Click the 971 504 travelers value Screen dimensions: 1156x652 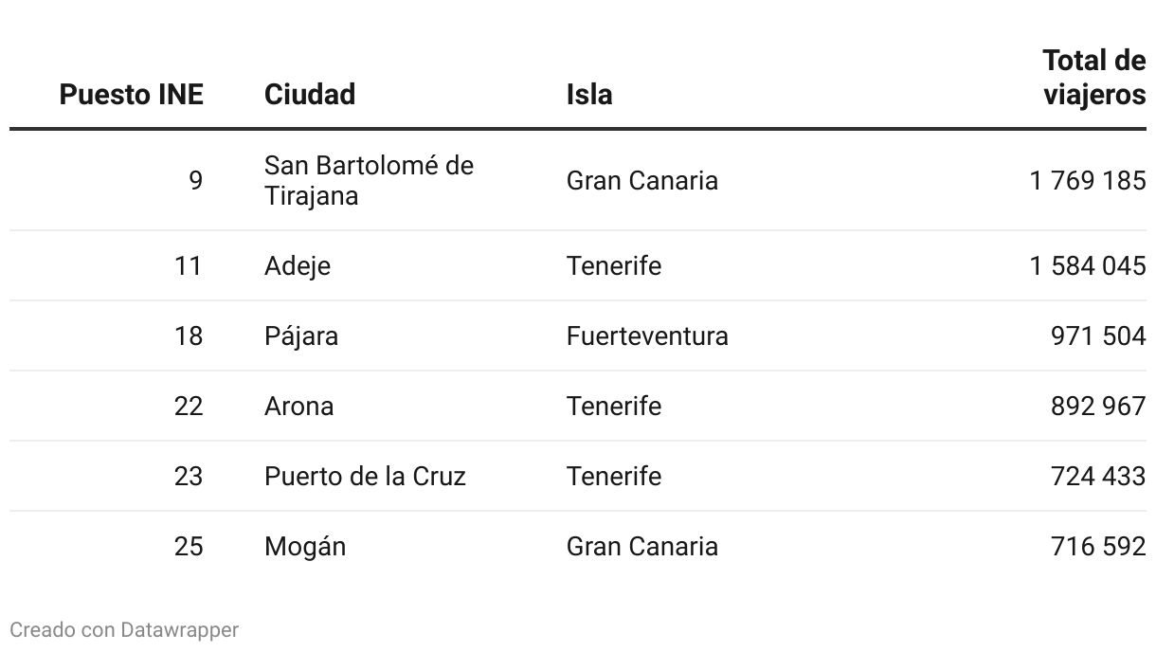pos(1098,336)
